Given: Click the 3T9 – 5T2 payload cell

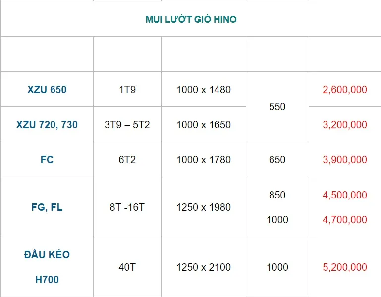Looking at the screenshot, I should click(x=127, y=125).
